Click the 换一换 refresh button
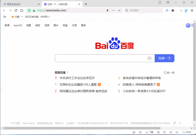 click(169, 73)
